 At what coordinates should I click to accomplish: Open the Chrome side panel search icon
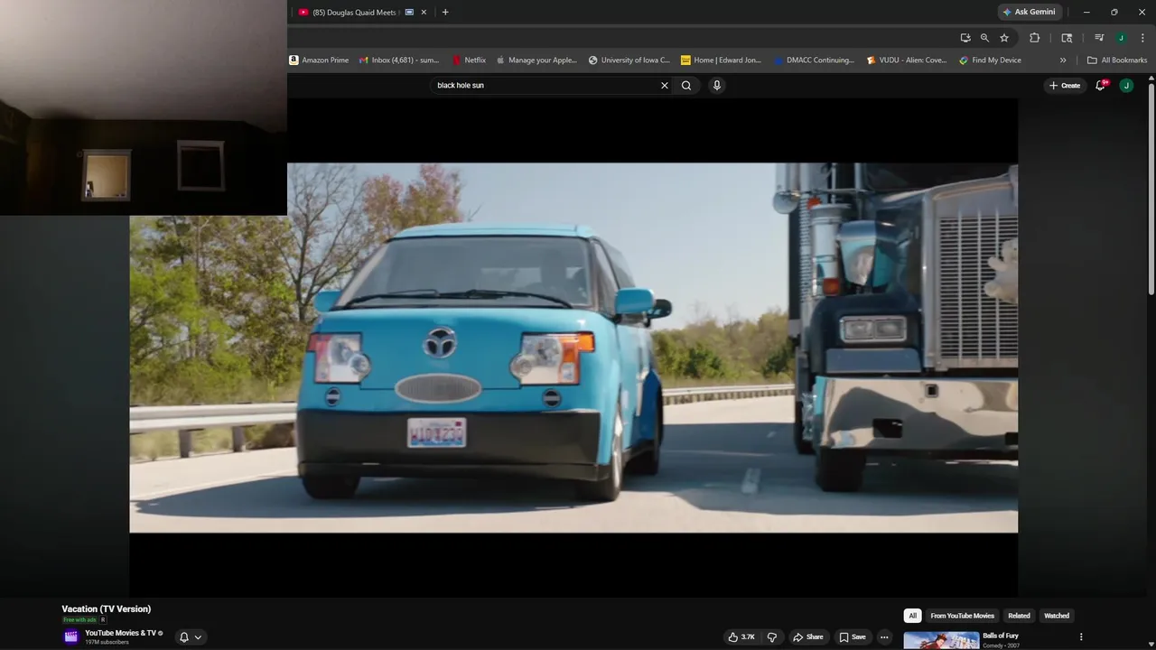1067,38
